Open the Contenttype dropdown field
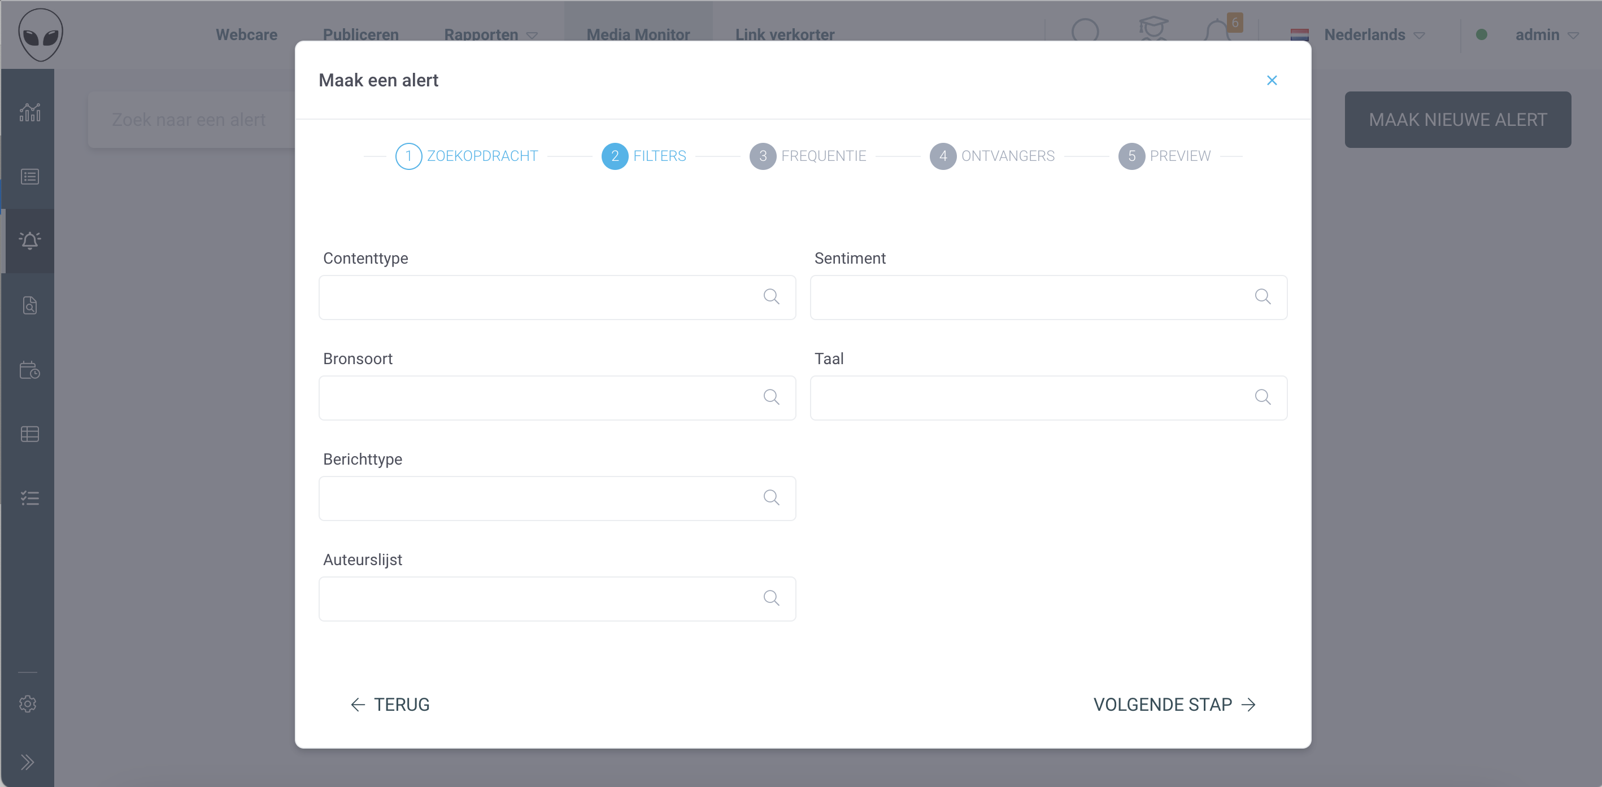The image size is (1602, 787). [557, 297]
